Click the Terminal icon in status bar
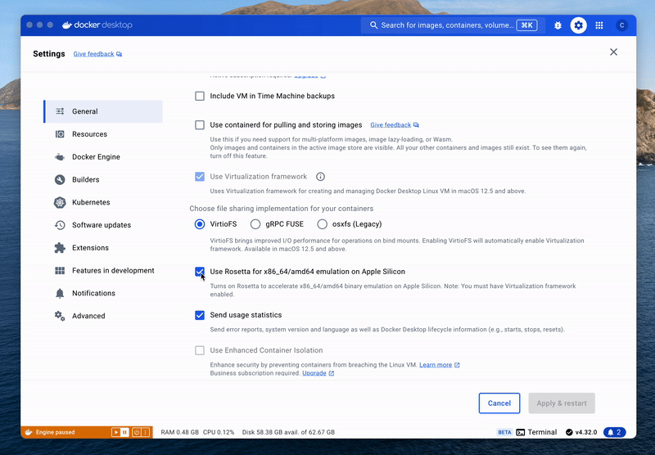 click(521, 432)
